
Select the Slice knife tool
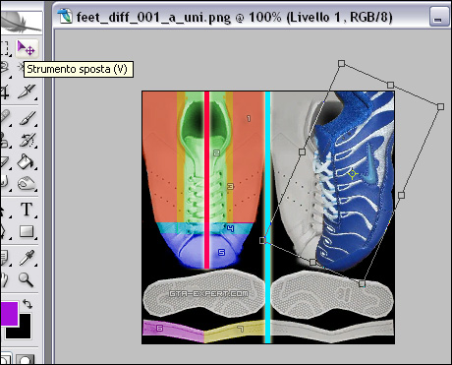point(27,91)
